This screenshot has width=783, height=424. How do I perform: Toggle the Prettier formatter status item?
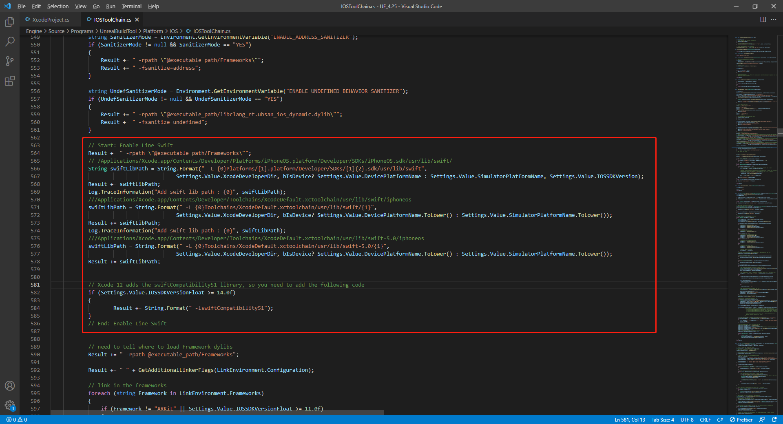(x=741, y=420)
